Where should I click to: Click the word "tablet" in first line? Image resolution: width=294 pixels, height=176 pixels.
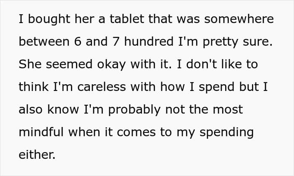tap(107, 19)
